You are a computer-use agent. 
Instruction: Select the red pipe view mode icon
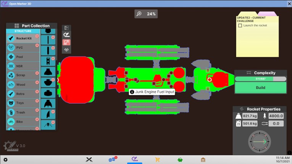66,42
